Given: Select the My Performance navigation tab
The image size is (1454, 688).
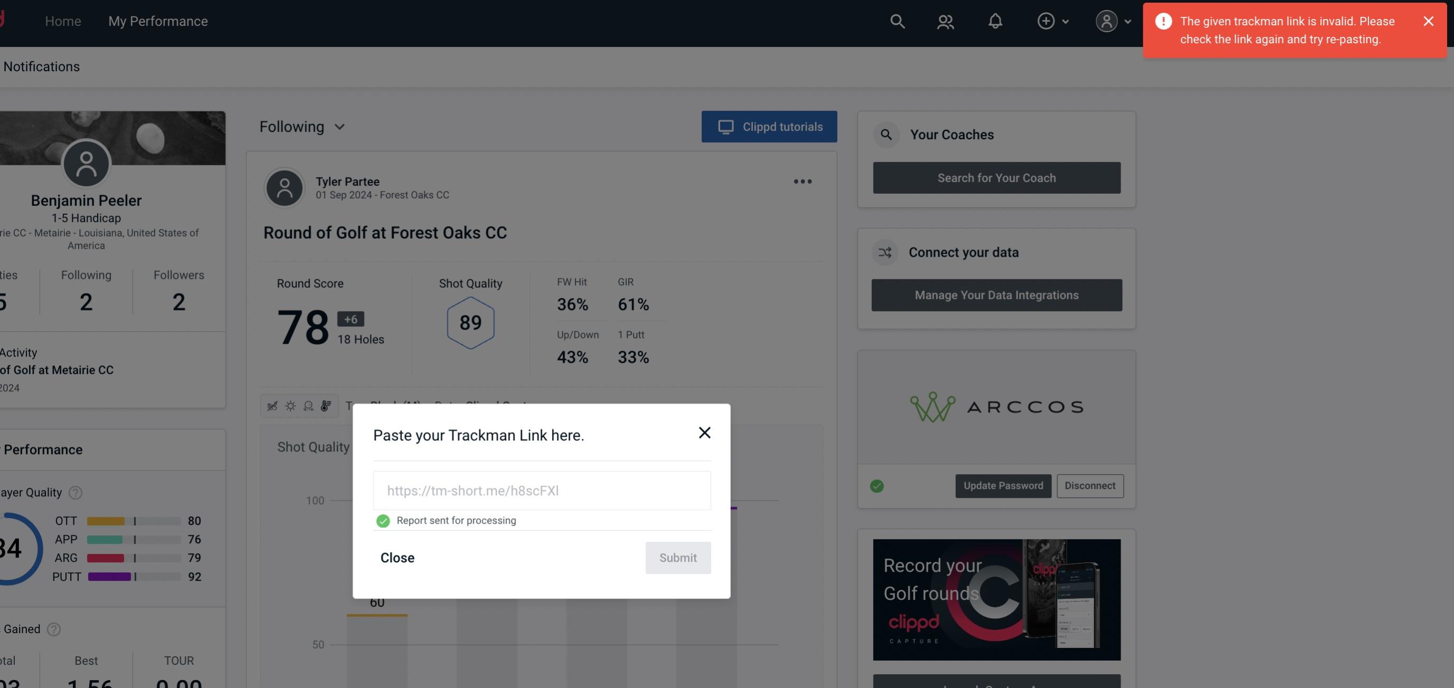Looking at the screenshot, I should 157,21.
